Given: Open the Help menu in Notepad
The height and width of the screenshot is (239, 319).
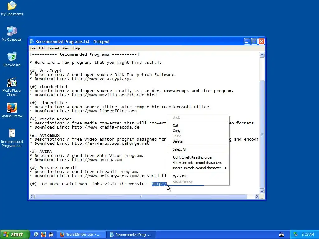Looking at the screenshot, I should pyautogui.click(x=77, y=48).
